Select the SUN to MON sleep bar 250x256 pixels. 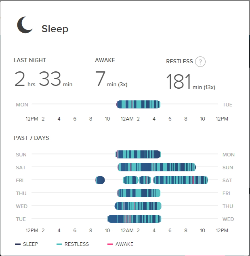(138, 154)
